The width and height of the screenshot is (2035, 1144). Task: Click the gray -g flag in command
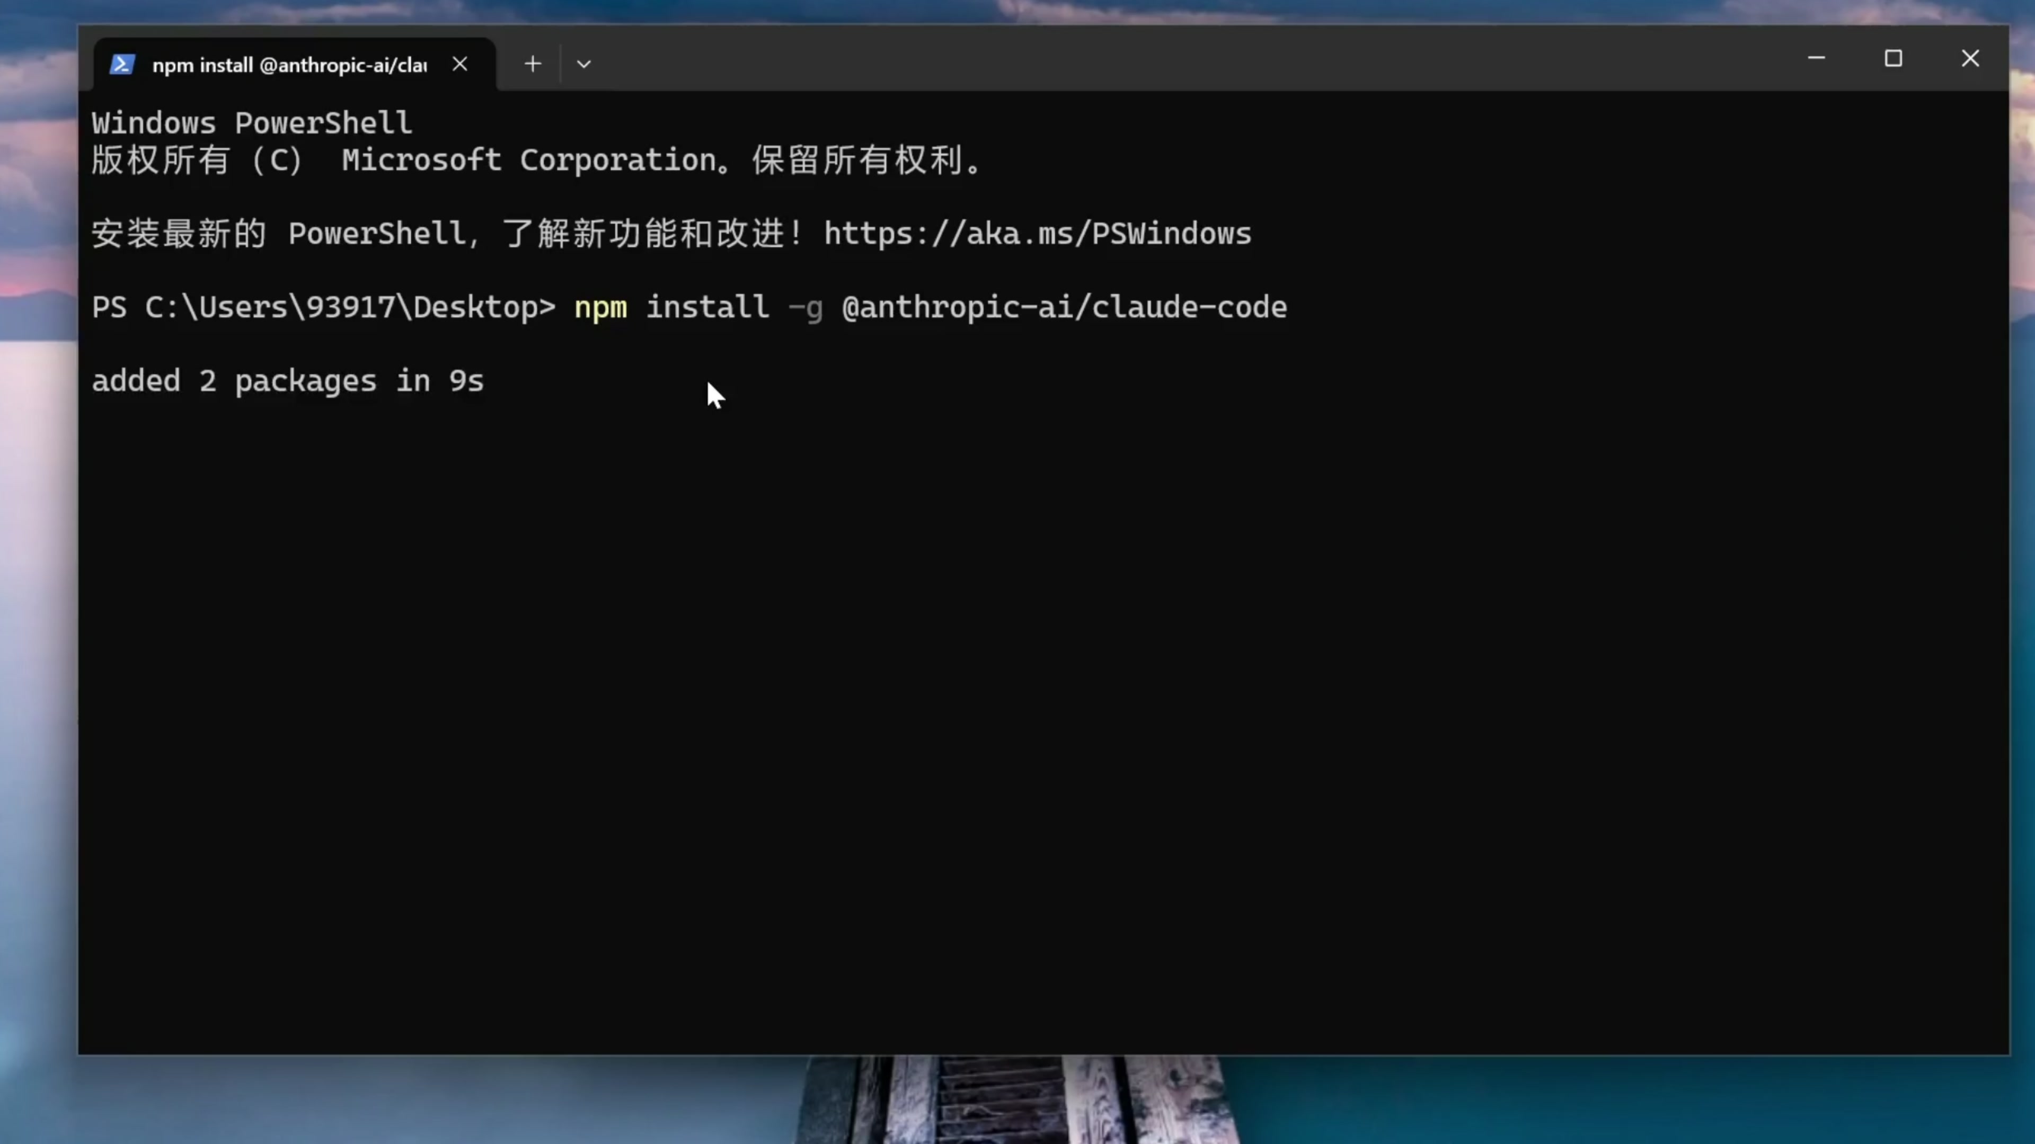pyautogui.click(x=806, y=307)
